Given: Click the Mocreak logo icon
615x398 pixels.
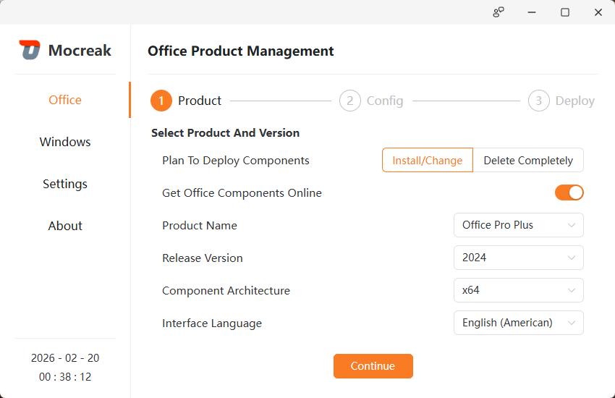Looking at the screenshot, I should coord(30,50).
